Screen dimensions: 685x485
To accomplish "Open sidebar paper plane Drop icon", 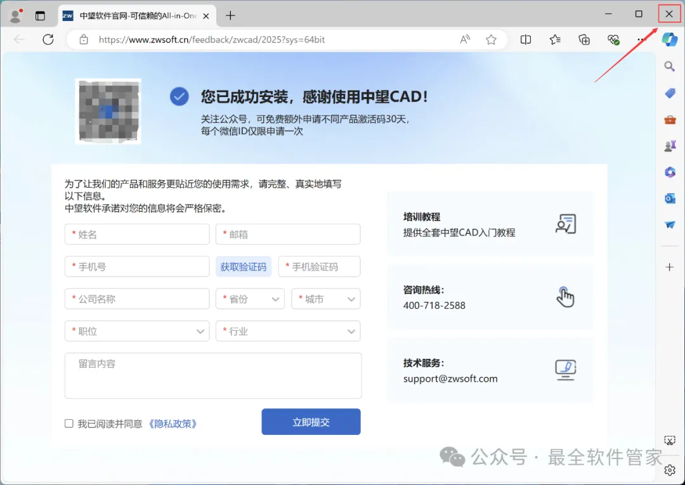I will click(670, 224).
